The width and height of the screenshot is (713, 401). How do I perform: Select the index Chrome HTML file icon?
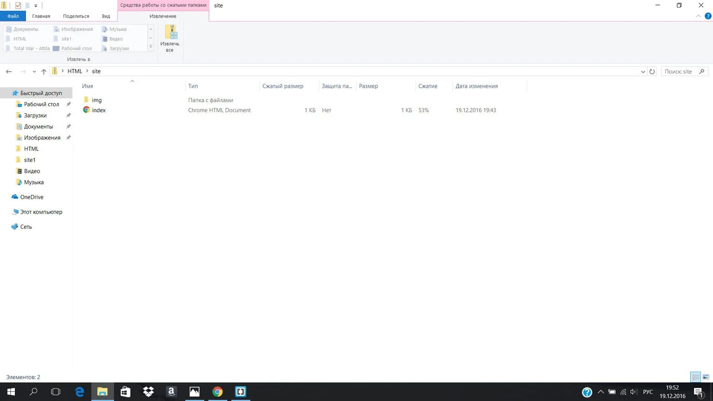click(x=86, y=110)
